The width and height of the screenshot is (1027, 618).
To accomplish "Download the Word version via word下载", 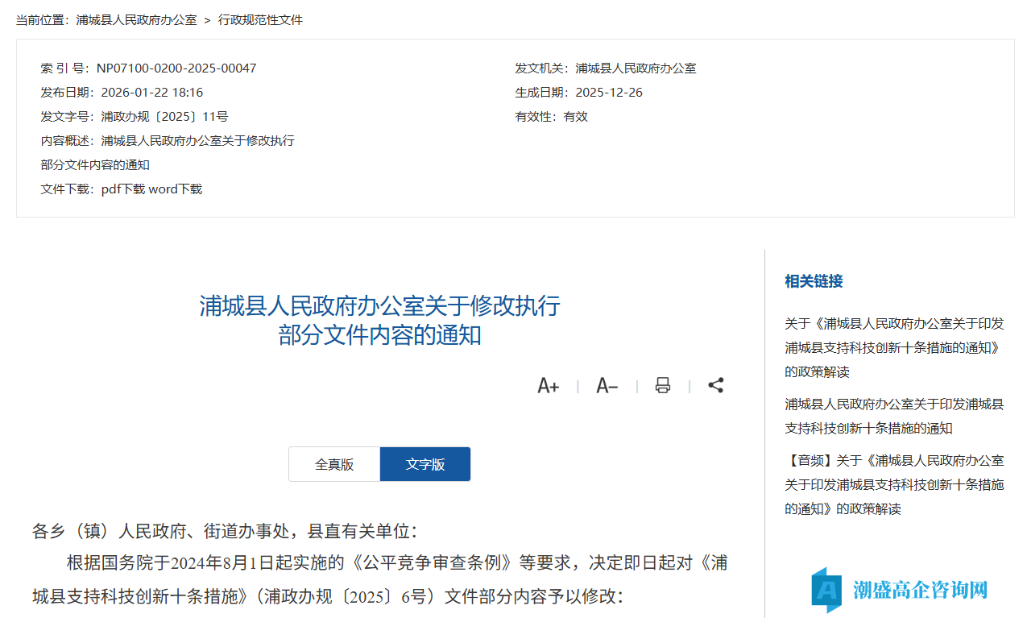I will tap(177, 189).
